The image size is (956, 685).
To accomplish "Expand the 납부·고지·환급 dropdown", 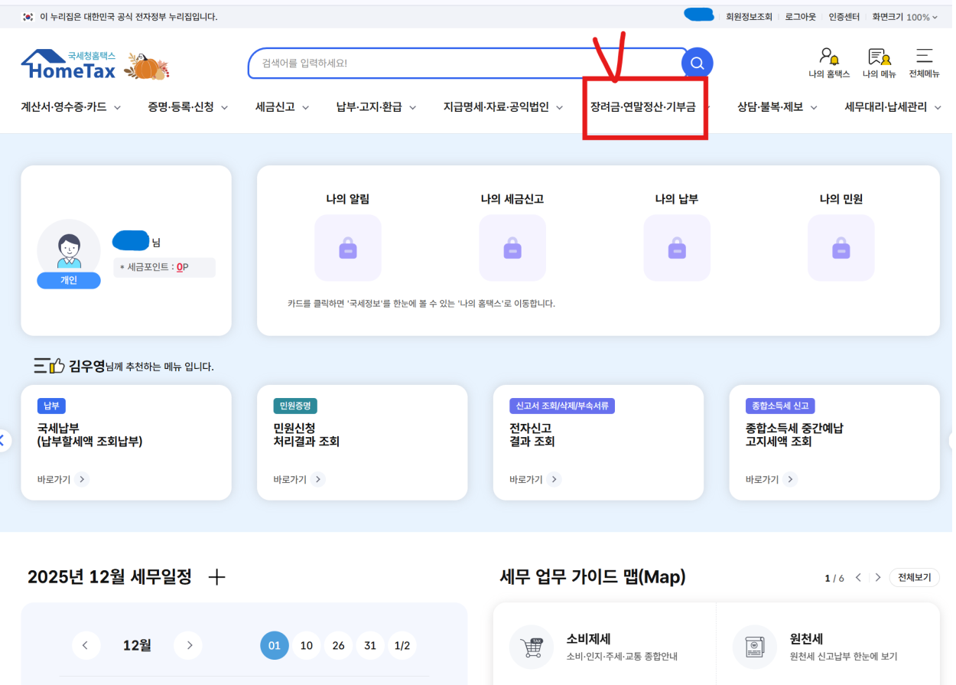I will pos(369,108).
